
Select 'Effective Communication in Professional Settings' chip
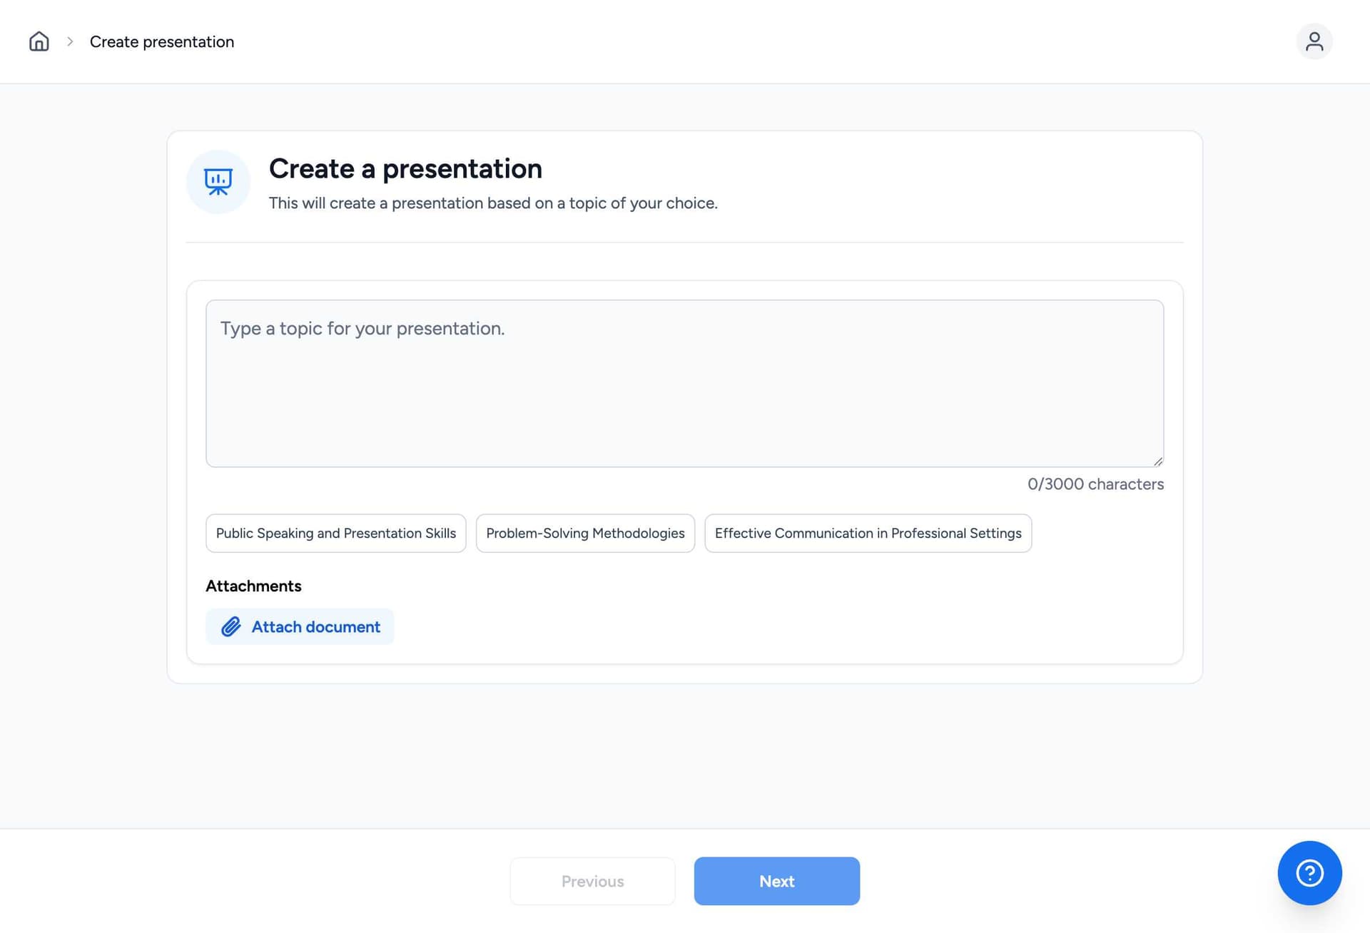(868, 534)
